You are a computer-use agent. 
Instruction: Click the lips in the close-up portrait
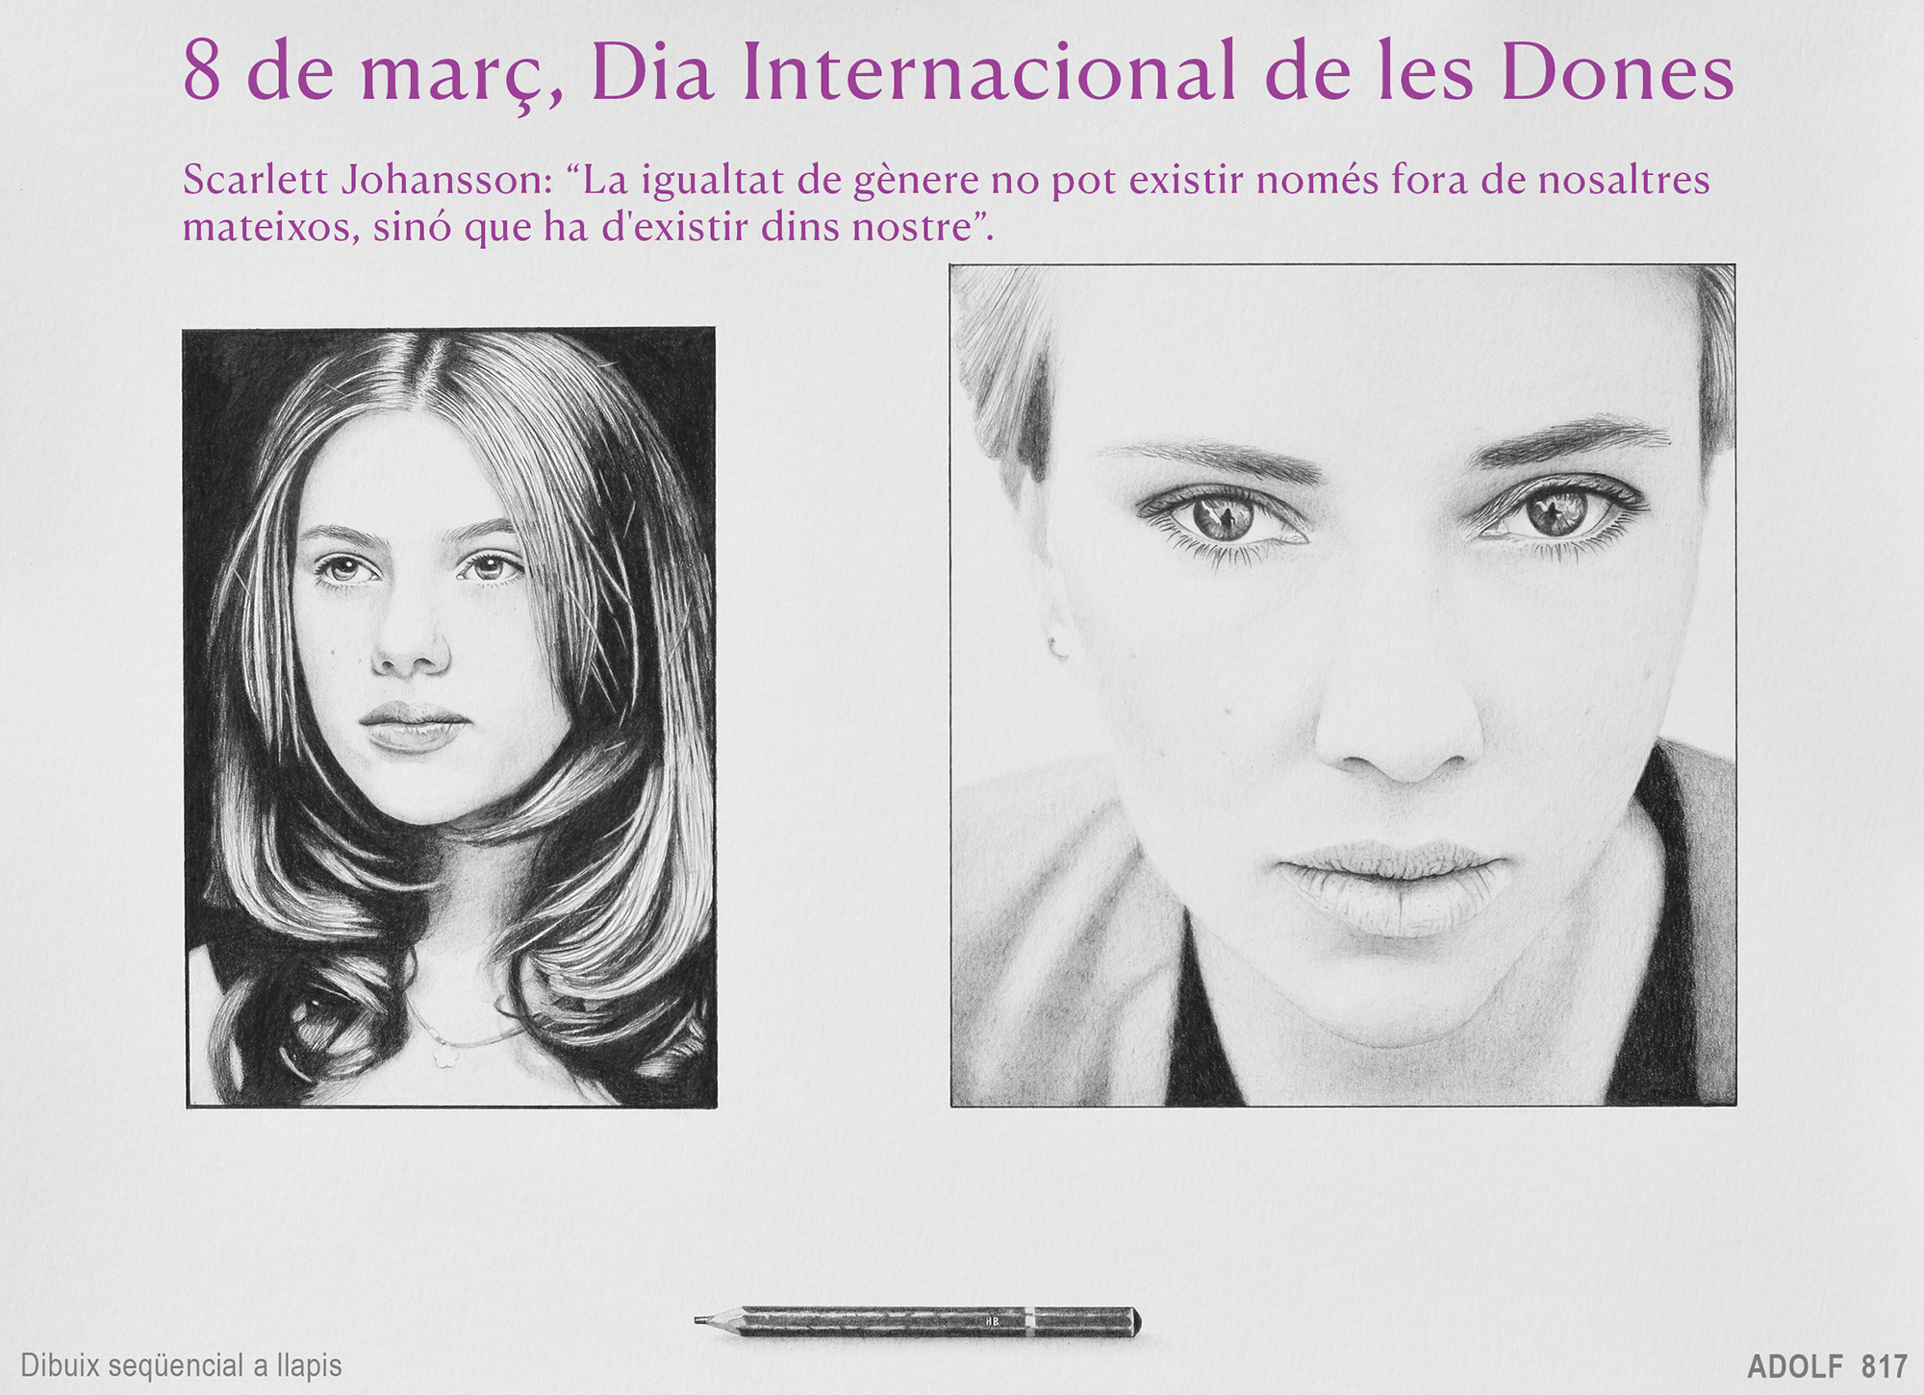[x=1393, y=886]
